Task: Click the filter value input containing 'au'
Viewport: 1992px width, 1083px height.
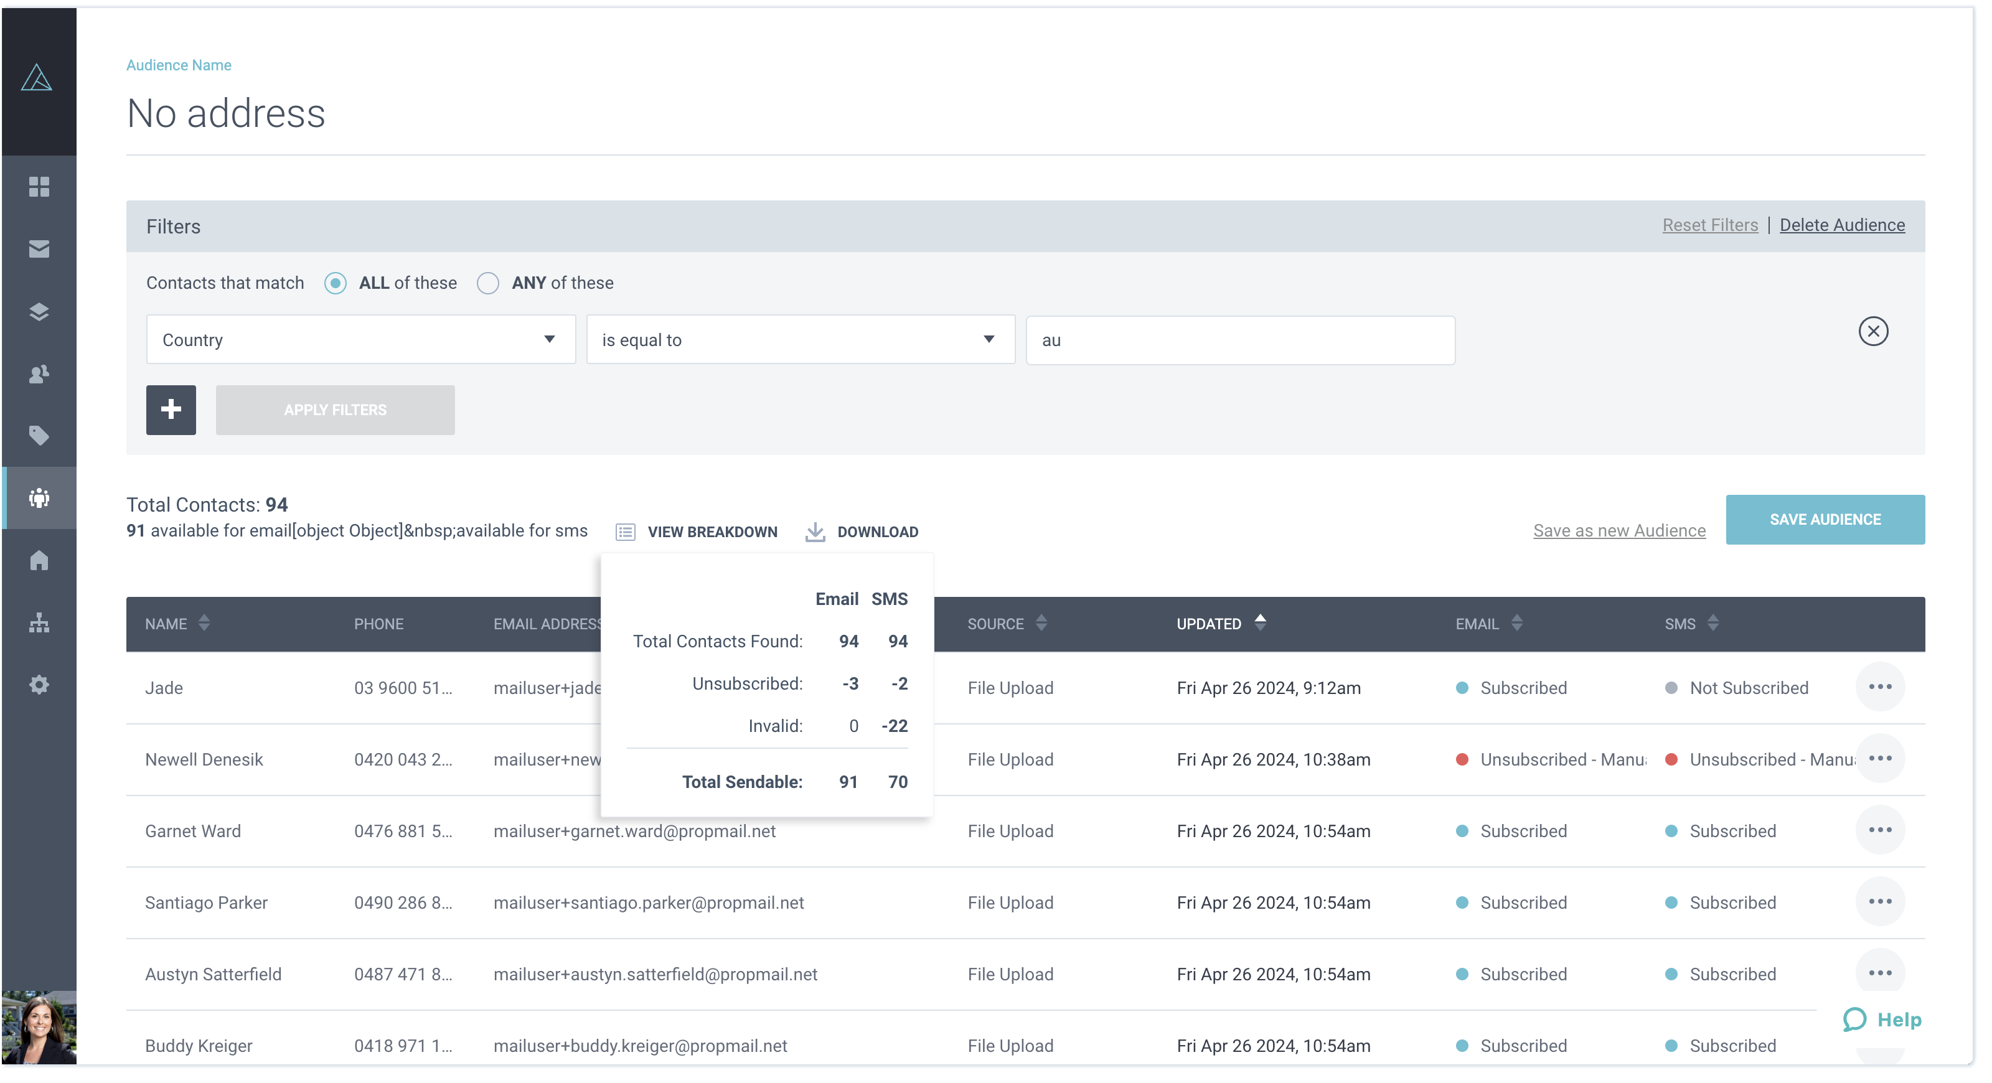Action: [x=1241, y=340]
